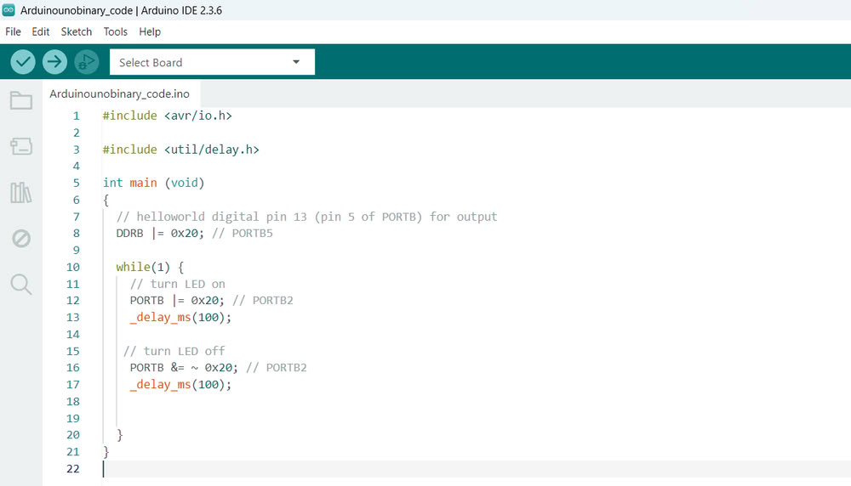Click '0x20' value on line 8

pos(185,234)
